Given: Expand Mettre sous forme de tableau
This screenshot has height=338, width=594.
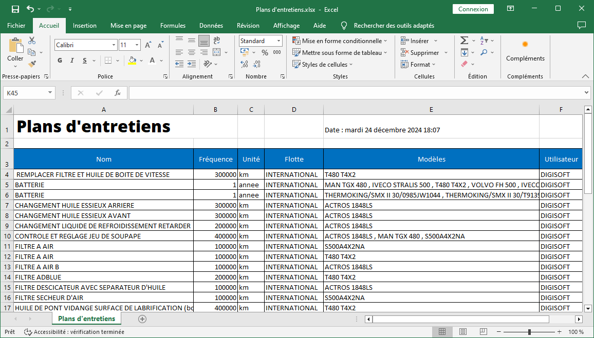Looking at the screenshot, I should coord(340,52).
